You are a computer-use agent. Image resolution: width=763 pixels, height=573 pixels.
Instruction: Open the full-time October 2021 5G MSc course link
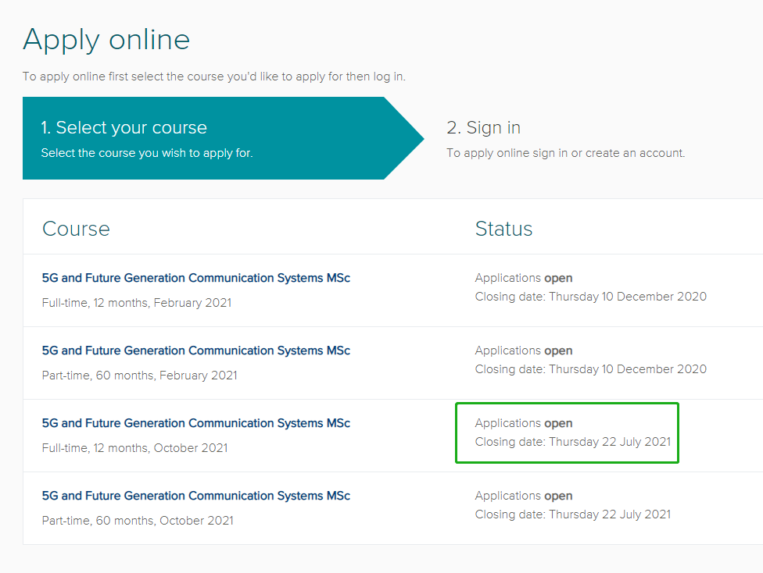[x=195, y=423]
